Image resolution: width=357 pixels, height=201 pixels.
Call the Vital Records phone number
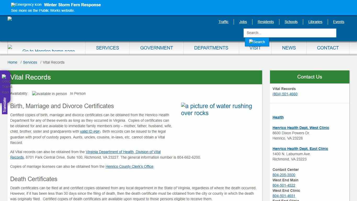[x=285, y=94]
